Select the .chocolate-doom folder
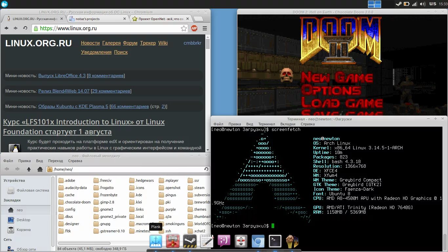 tap(74, 202)
